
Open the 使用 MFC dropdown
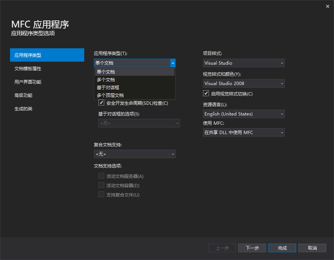(243, 132)
